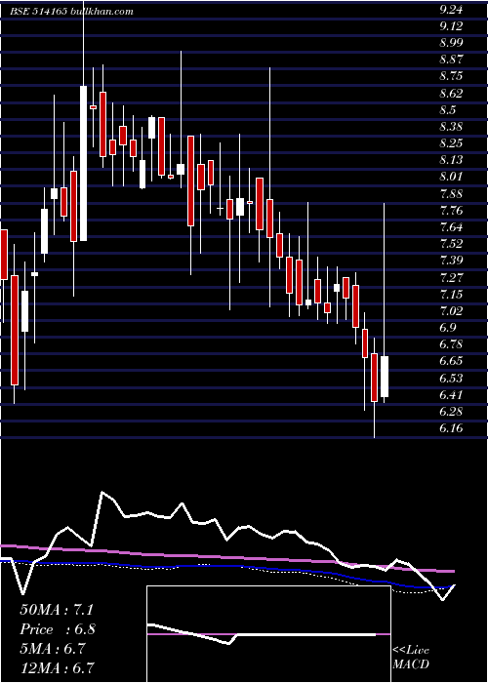Click the 7.39 price axis label

tap(450, 261)
